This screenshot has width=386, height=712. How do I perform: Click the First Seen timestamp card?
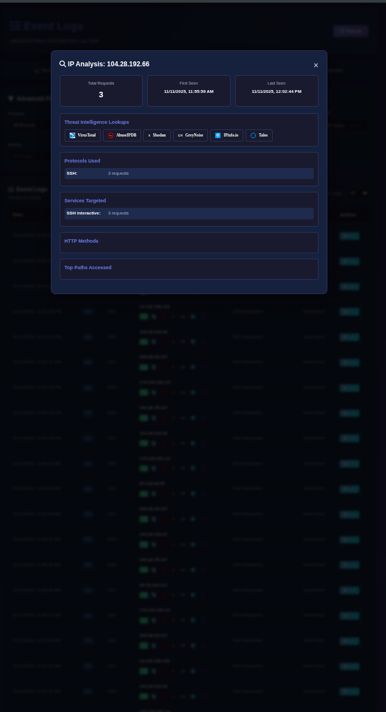coord(189,91)
